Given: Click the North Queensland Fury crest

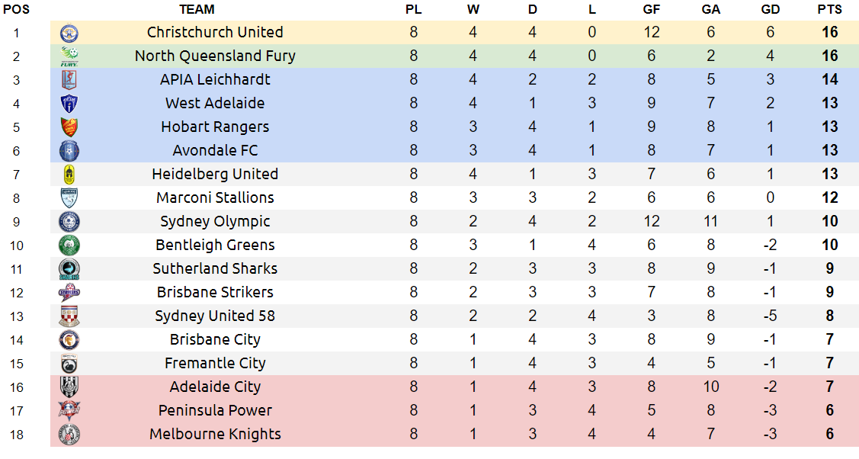Looking at the screenshot, I should point(69,56).
